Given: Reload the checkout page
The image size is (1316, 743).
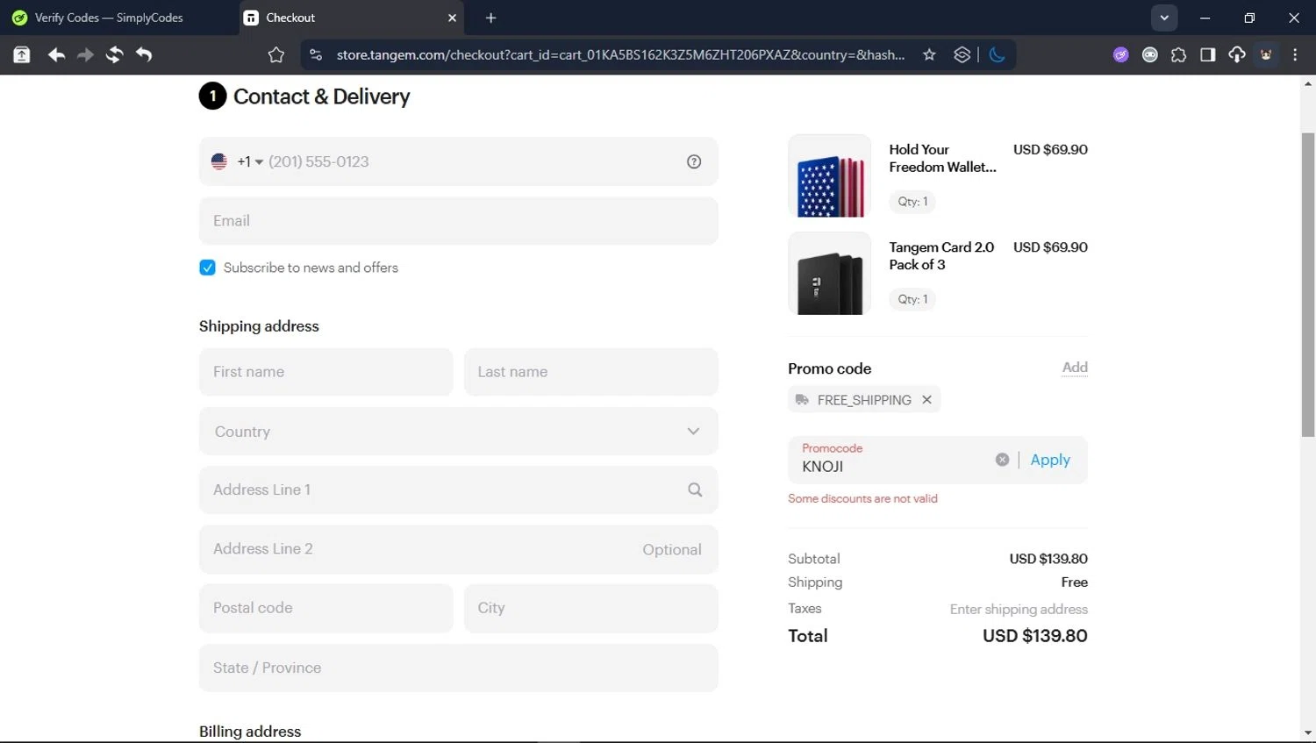Looking at the screenshot, I should (114, 54).
